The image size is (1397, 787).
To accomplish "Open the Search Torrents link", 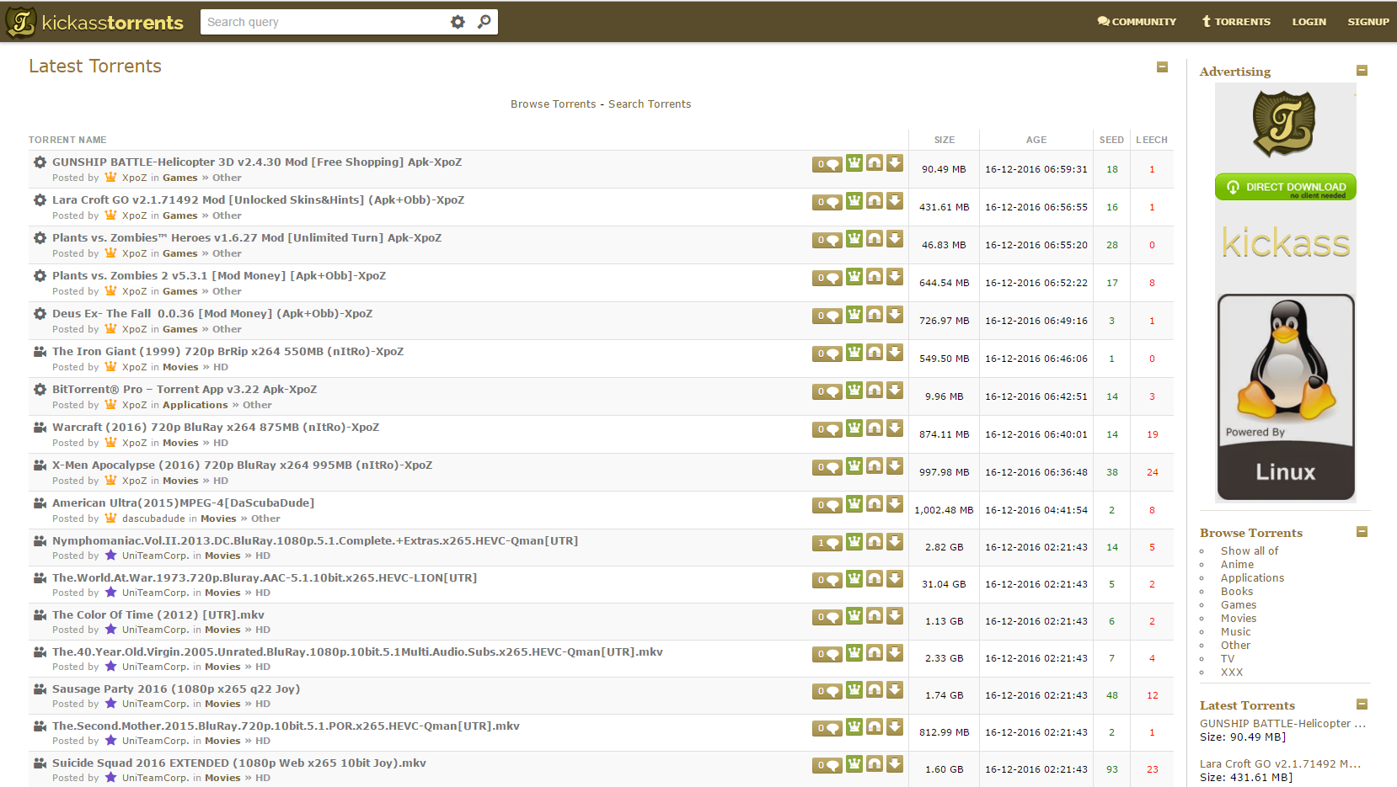I will [x=650, y=104].
